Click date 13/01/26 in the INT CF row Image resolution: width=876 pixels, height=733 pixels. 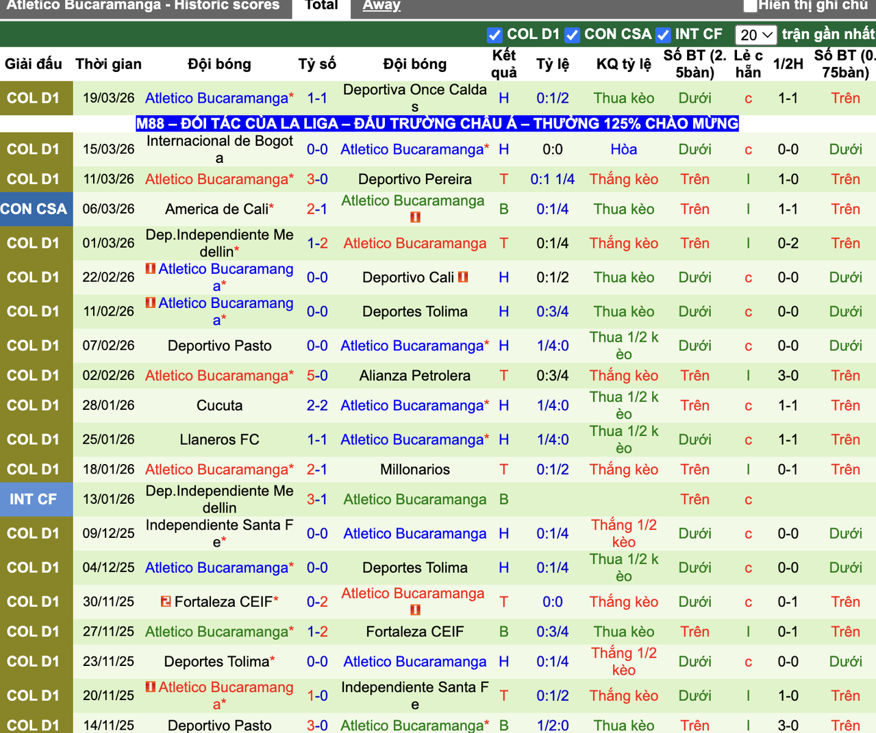tap(109, 500)
